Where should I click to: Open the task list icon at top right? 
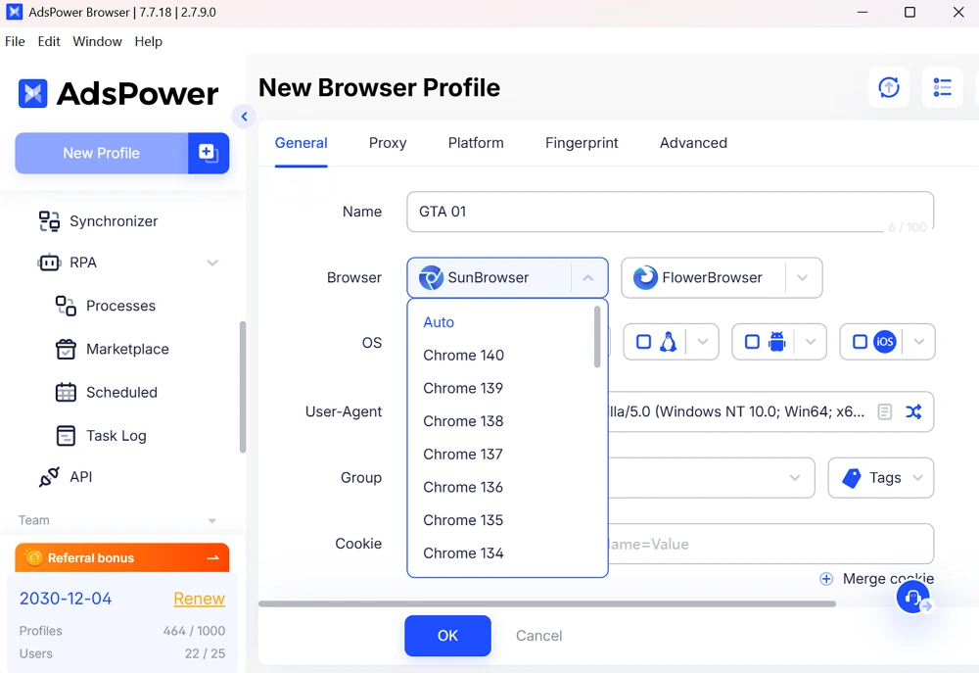942,87
